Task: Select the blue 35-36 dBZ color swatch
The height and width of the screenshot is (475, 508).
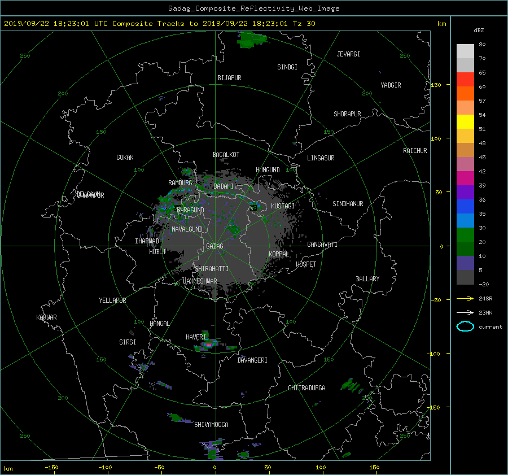Action: 465,207
